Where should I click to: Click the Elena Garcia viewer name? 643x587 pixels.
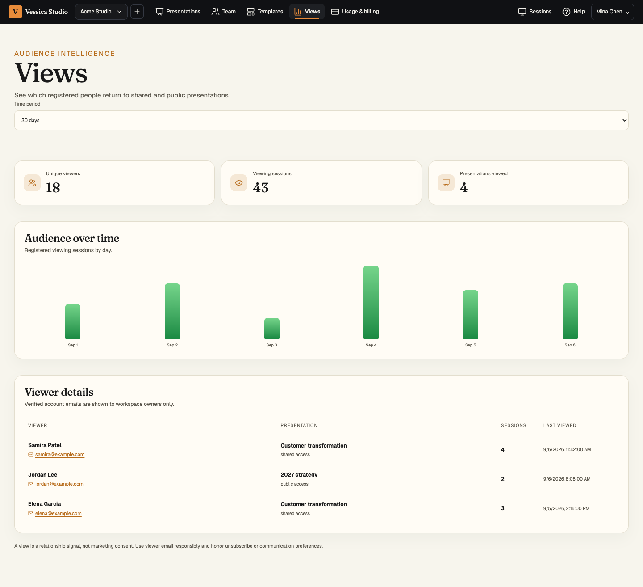tap(45, 504)
